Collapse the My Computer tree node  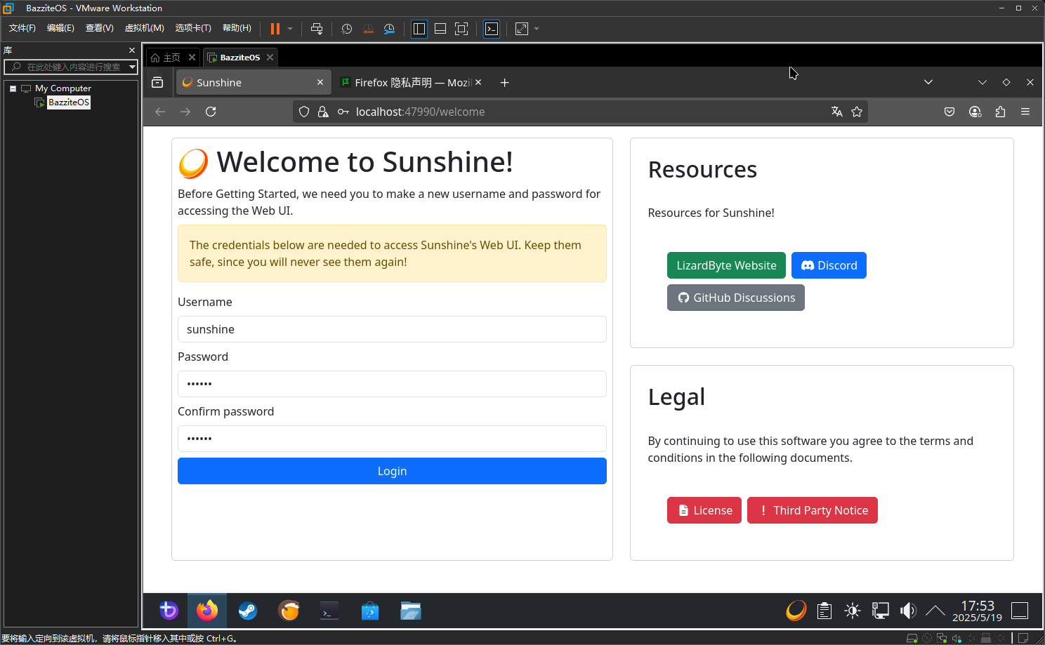point(13,88)
